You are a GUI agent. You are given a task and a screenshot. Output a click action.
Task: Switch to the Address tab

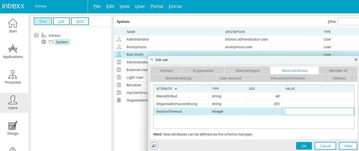click(x=339, y=78)
